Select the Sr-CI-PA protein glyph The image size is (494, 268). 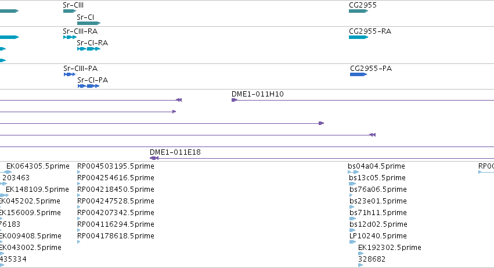[x=89, y=86]
